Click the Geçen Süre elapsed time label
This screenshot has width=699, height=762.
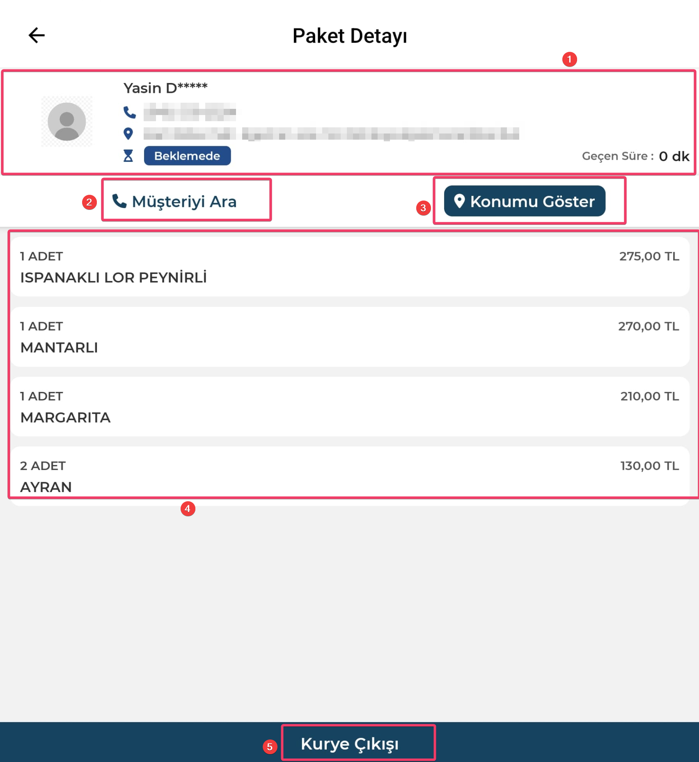(617, 156)
